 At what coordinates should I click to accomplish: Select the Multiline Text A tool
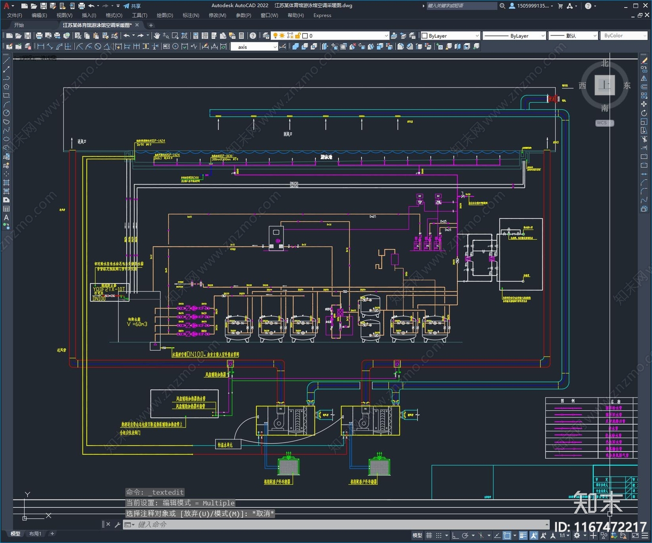coord(6,218)
